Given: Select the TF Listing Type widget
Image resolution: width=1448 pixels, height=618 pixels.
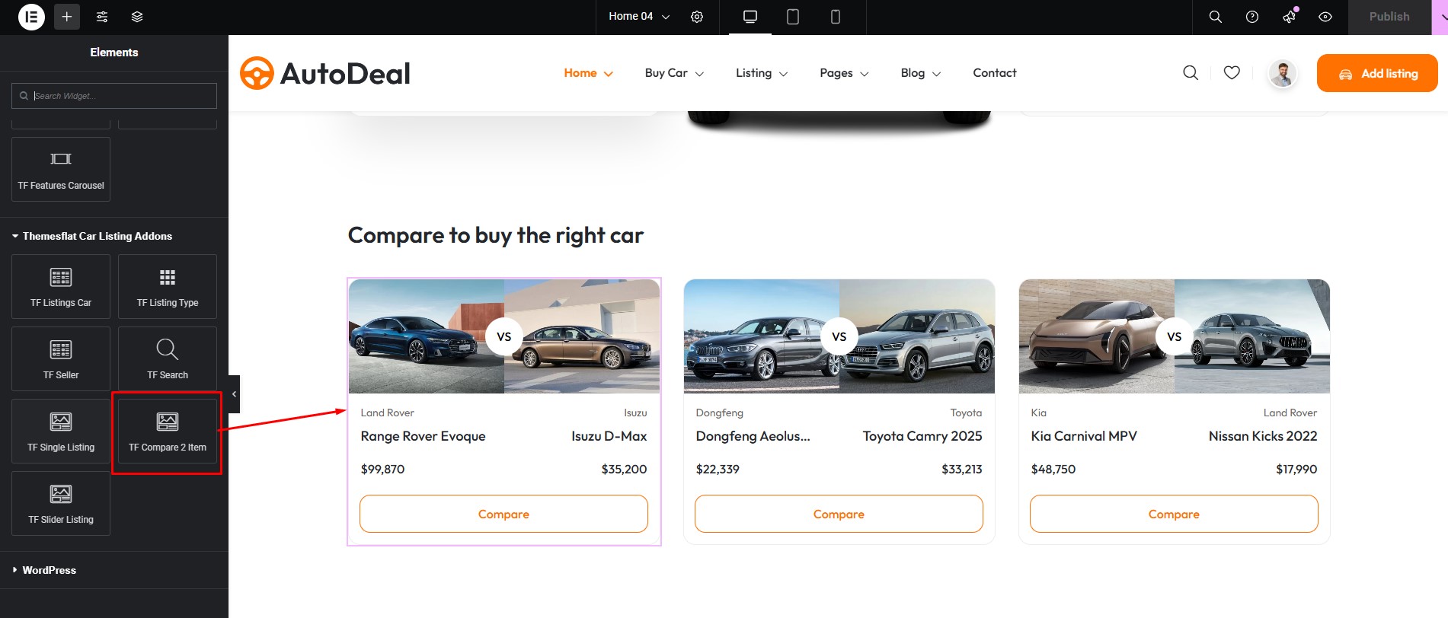Looking at the screenshot, I should pyautogui.click(x=168, y=286).
